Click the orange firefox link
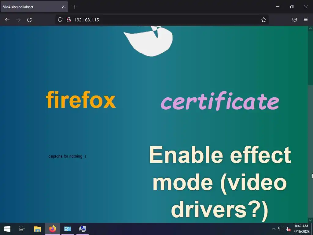This screenshot has height=235, width=313. click(81, 99)
